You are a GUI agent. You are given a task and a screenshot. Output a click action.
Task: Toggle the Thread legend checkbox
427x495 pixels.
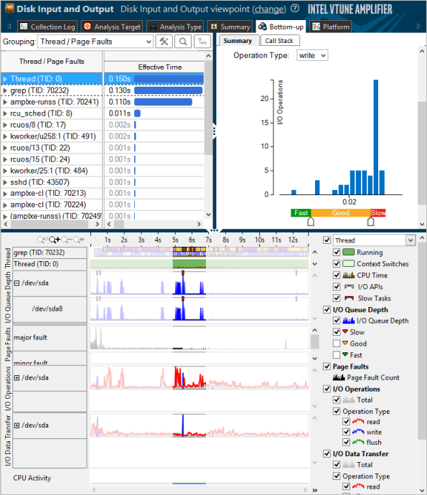327,240
